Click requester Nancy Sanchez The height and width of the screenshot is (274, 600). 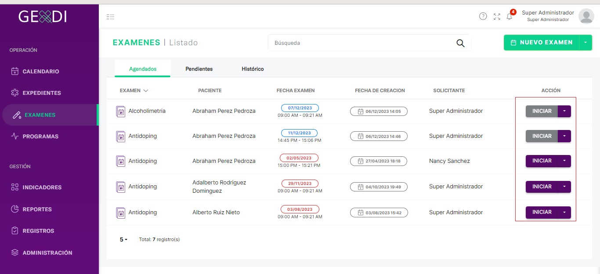449,161
